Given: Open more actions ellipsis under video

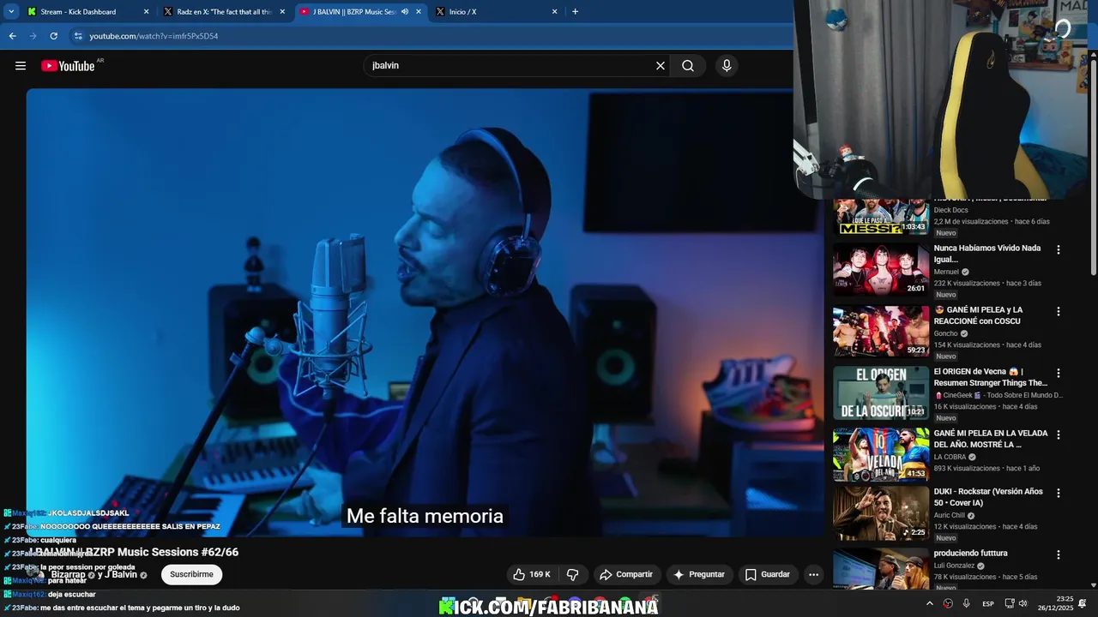Looking at the screenshot, I should pyautogui.click(x=813, y=574).
